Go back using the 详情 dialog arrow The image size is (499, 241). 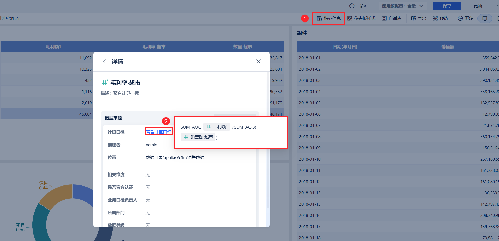105,61
